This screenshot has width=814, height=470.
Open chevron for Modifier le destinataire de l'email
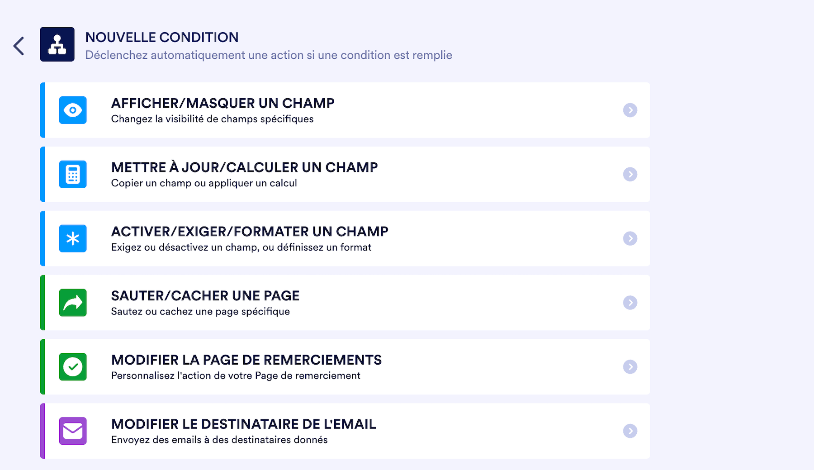[630, 431]
